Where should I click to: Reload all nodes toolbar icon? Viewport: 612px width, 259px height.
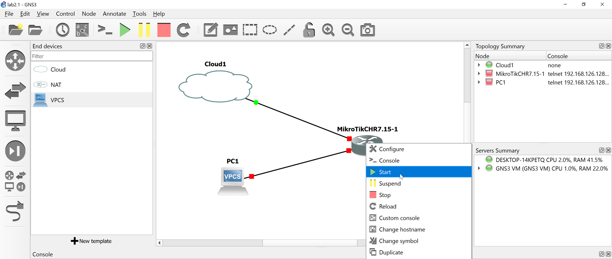184,30
